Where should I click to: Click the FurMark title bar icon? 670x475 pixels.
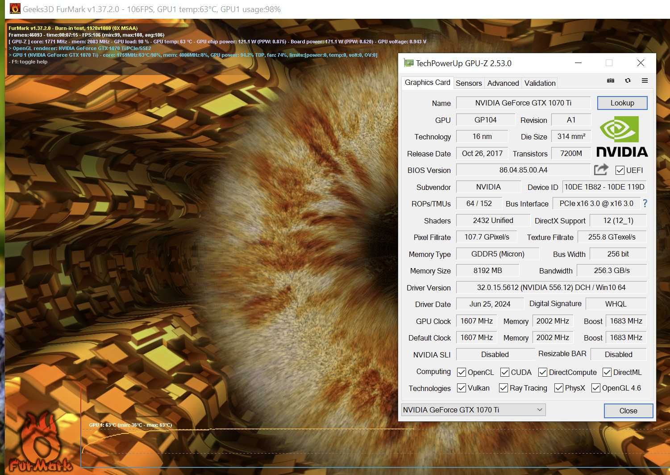(15, 9)
